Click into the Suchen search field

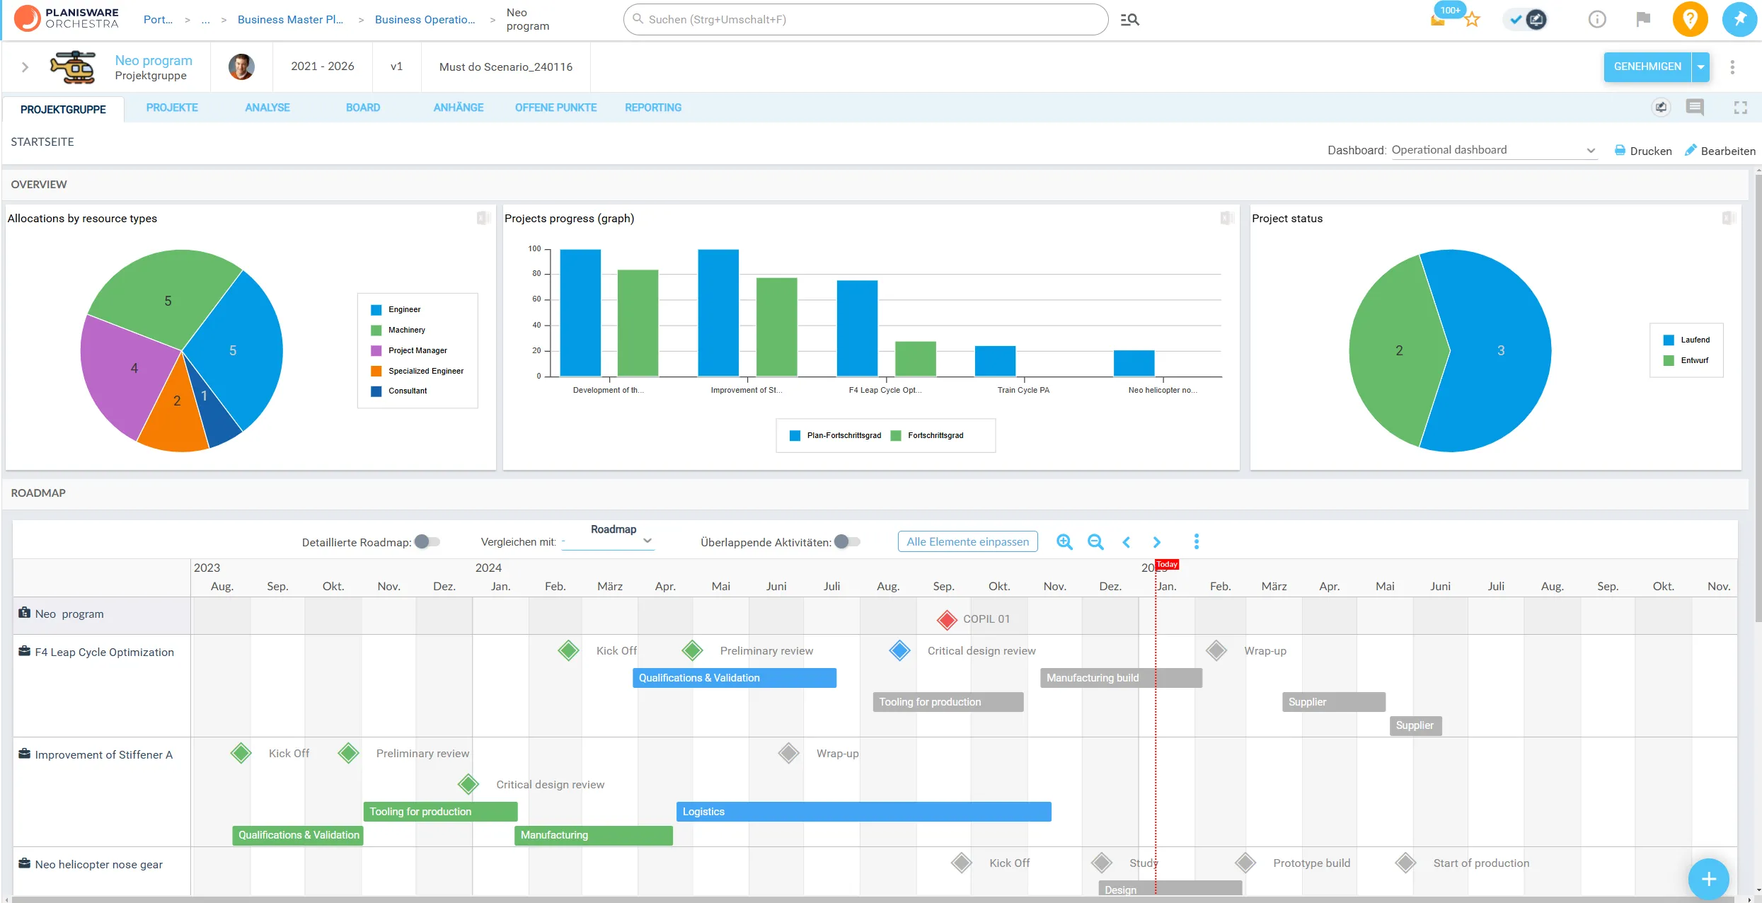point(849,19)
